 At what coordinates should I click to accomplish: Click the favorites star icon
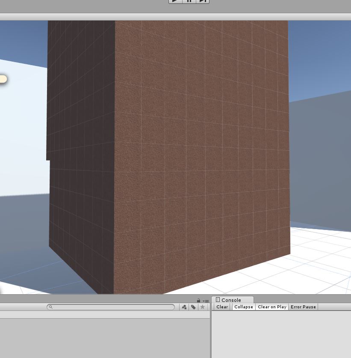[x=202, y=307]
